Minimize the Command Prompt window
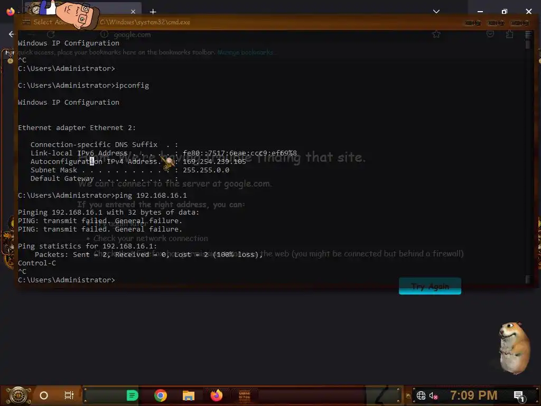 pyautogui.click(x=473, y=23)
